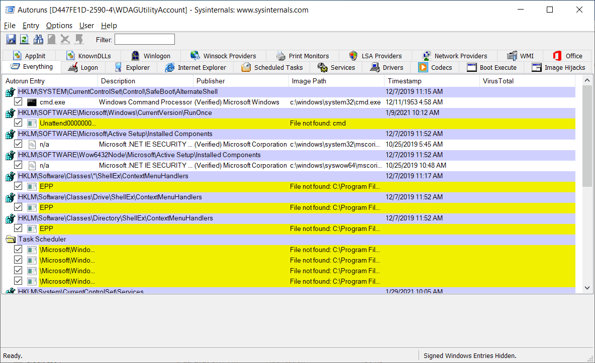The image size is (595, 363).
Task: Click the Task Scheduler folder icon
Action: tap(10, 239)
